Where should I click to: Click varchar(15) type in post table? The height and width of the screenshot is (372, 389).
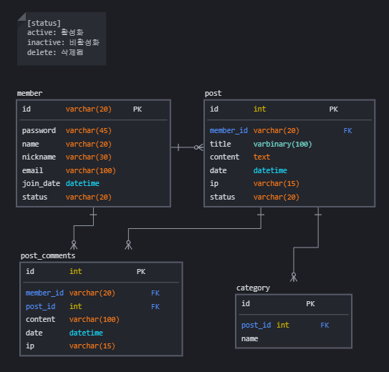click(x=277, y=184)
